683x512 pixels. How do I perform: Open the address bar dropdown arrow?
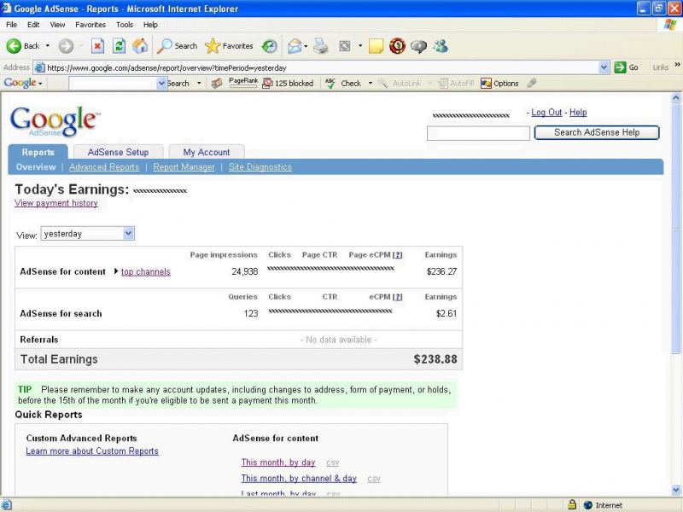604,67
